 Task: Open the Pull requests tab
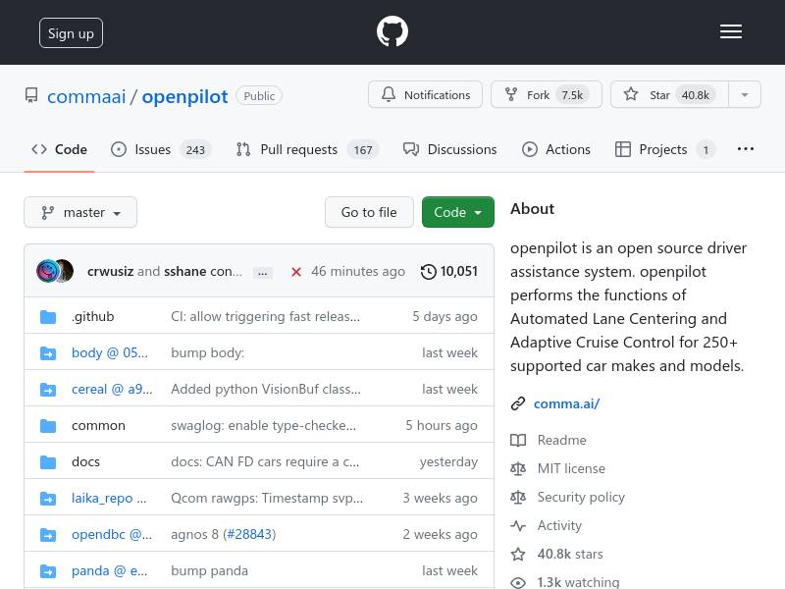click(307, 149)
